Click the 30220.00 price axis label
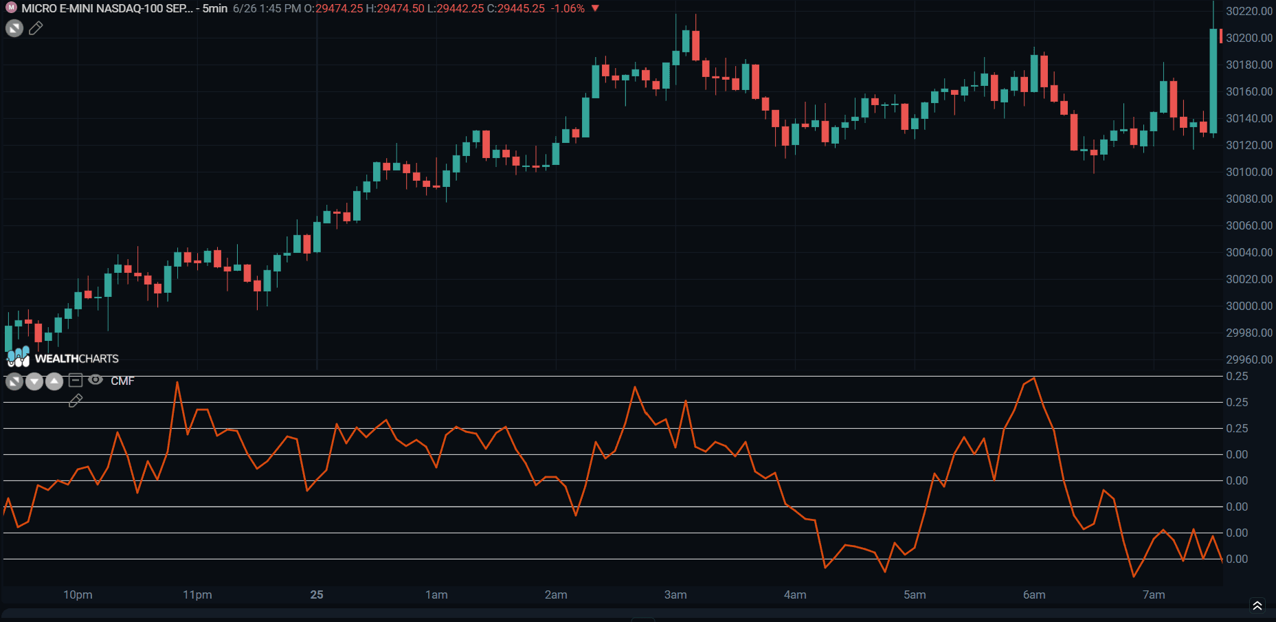The image size is (1276, 622). 1249,11
